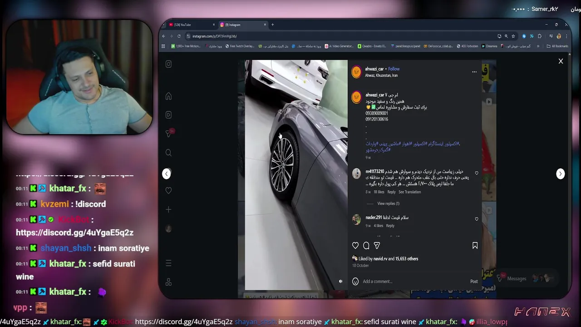Close the post overlay with X
581x327 pixels.
click(561, 61)
